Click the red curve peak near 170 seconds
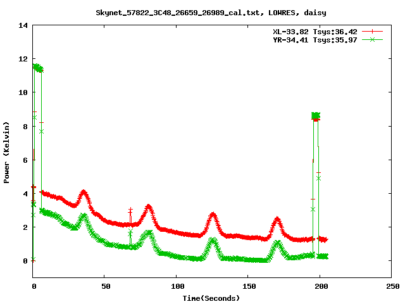The height and width of the screenshot is (304, 405). (277, 219)
